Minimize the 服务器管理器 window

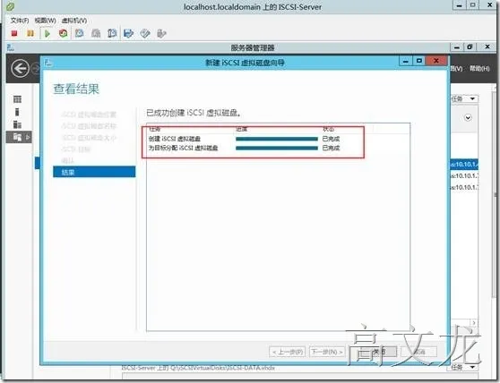[457, 47]
